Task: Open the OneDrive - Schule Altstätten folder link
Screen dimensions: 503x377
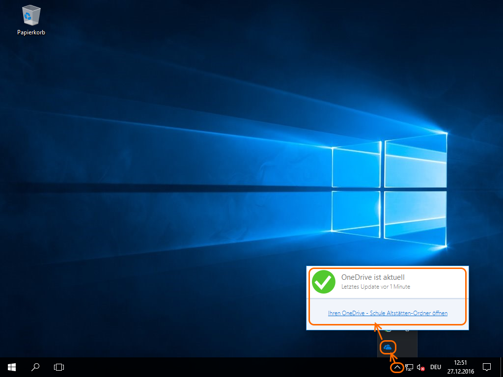Action: (x=388, y=313)
